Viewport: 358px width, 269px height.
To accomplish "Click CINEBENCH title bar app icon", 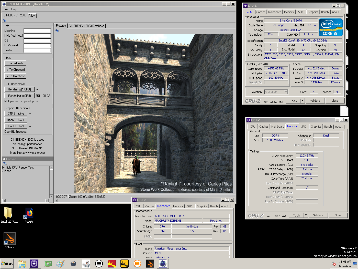I will [x=4, y=4].
